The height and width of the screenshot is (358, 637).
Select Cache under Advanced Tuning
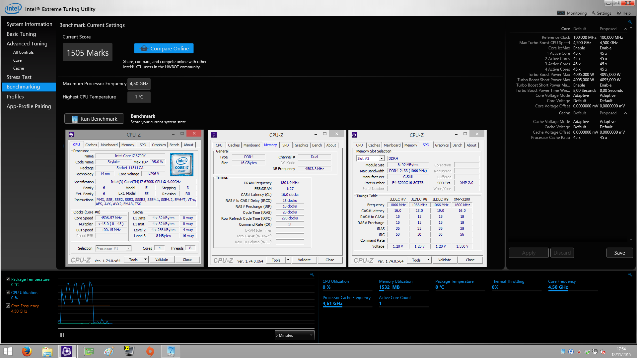click(x=19, y=68)
